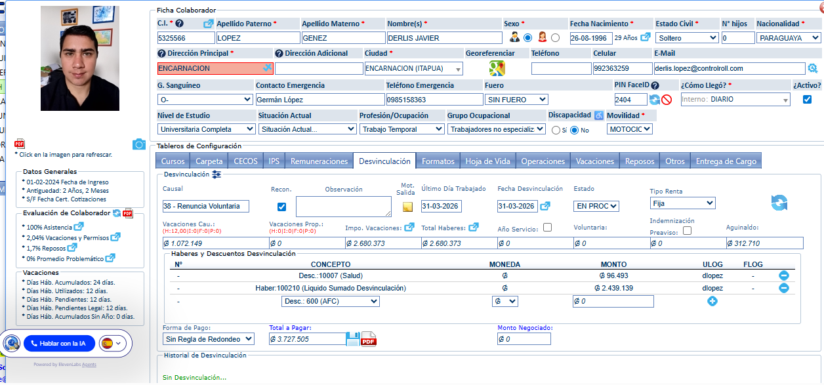Open the Vacaciones tab
Image resolution: width=824 pixels, height=385 pixels.
(595, 161)
